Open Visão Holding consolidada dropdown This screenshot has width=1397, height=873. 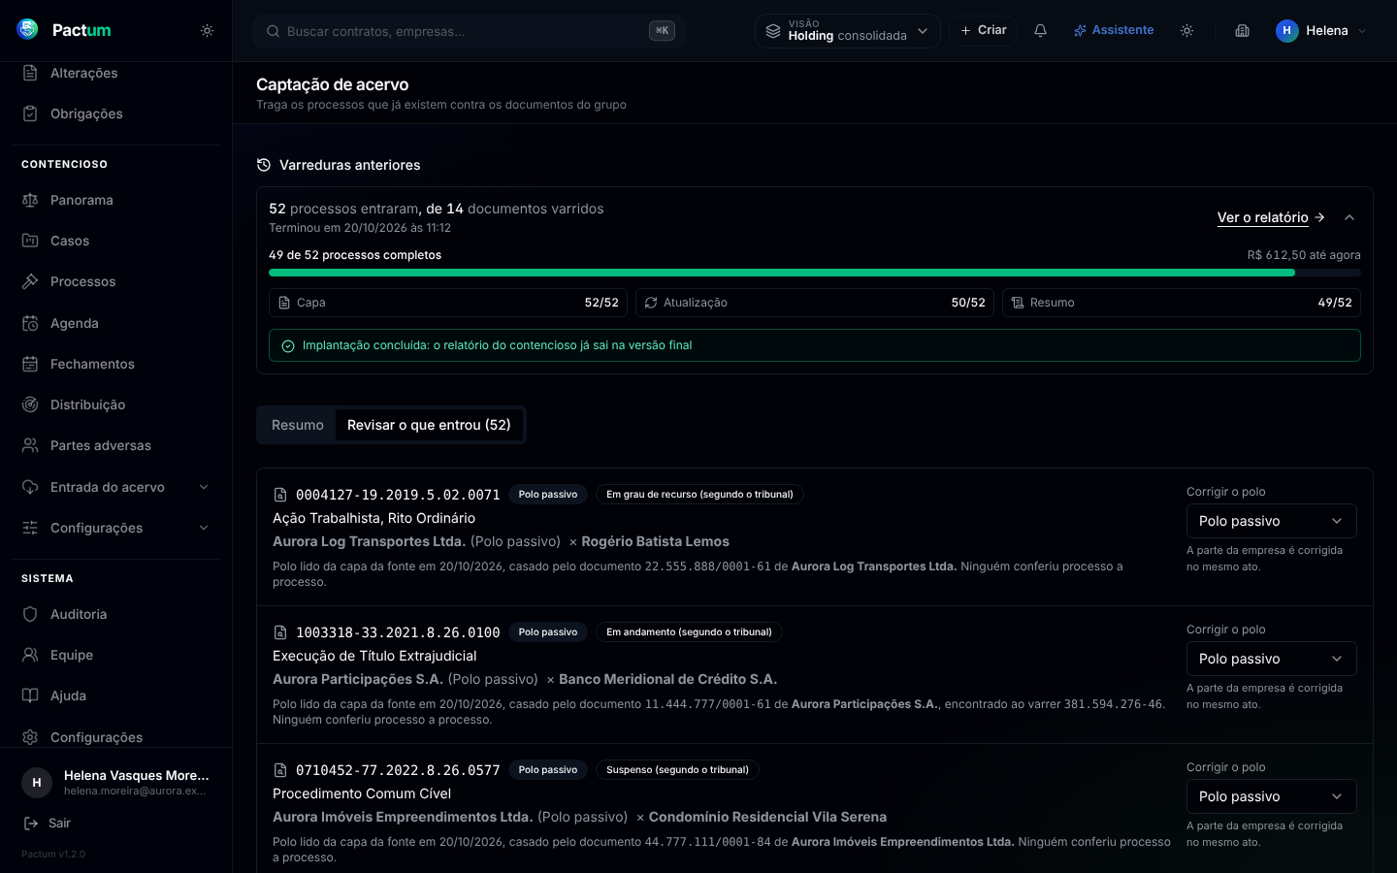tap(847, 31)
